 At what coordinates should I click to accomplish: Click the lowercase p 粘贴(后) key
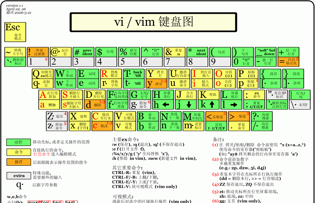248,83
